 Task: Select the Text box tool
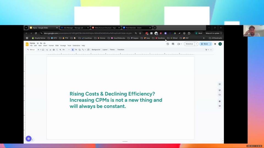click(76, 50)
